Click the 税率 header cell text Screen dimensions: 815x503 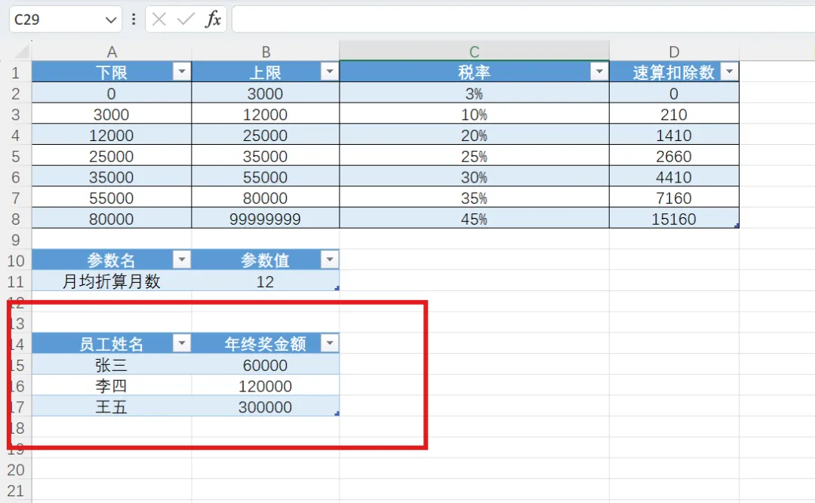tap(474, 72)
